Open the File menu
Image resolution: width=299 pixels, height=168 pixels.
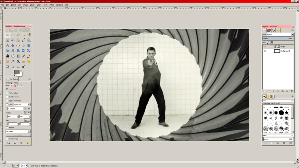coord(3,5)
